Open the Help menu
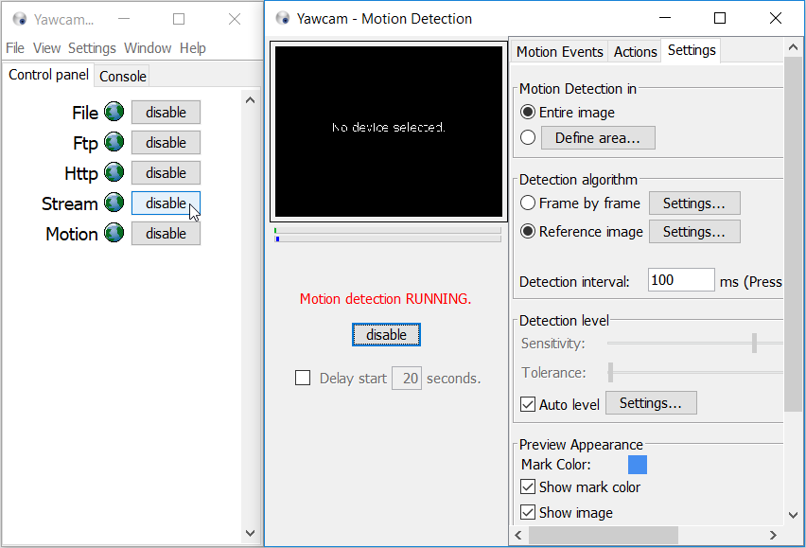Image resolution: width=806 pixels, height=548 pixels. point(193,48)
